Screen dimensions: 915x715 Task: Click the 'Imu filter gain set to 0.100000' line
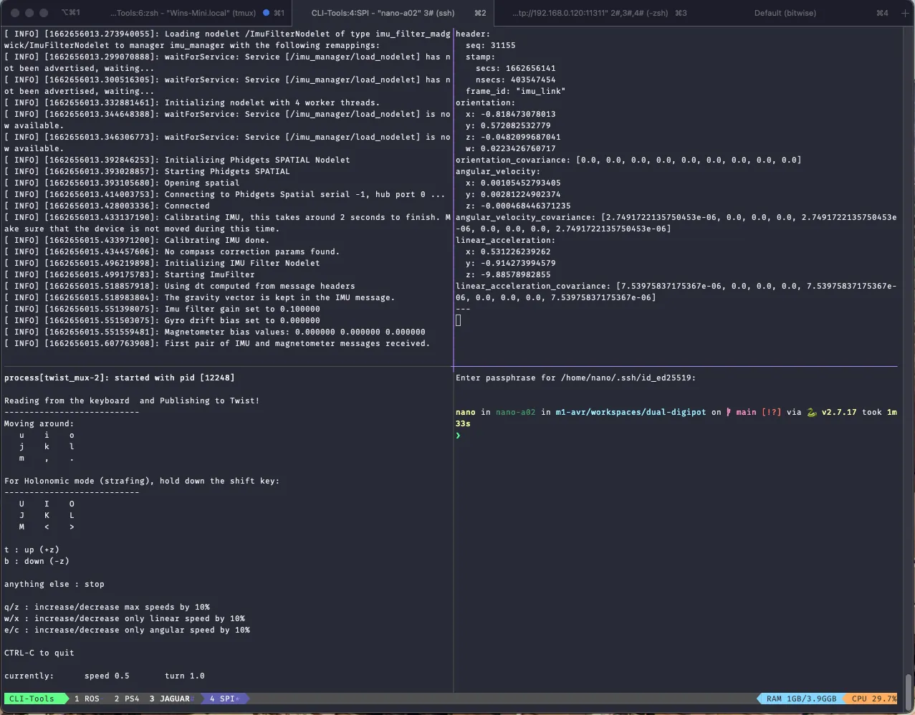coord(162,309)
